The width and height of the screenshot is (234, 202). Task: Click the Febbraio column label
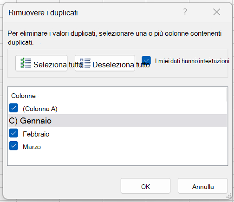[x=36, y=134]
